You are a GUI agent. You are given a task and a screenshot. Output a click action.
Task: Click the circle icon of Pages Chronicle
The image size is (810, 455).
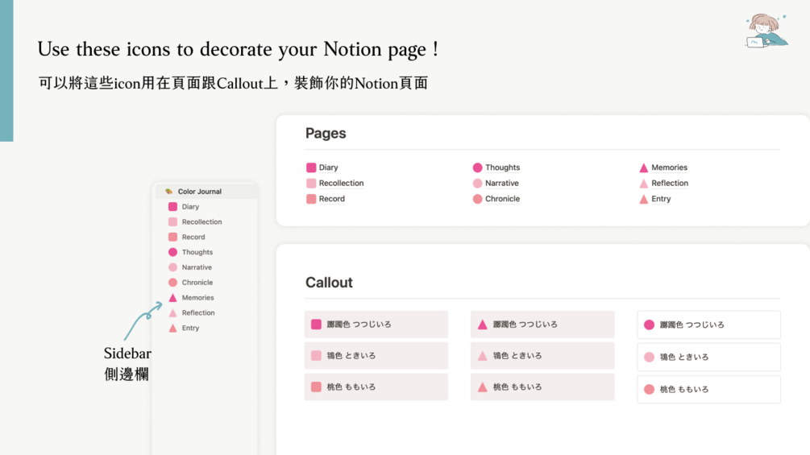click(477, 199)
